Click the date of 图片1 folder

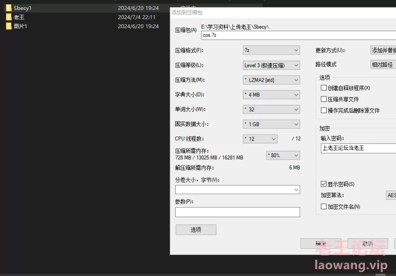point(138,26)
